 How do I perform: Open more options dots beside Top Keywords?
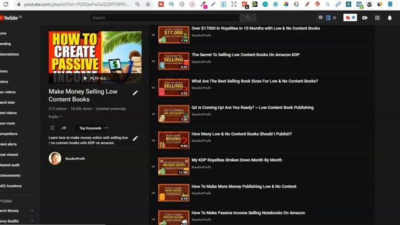[x=106, y=127]
